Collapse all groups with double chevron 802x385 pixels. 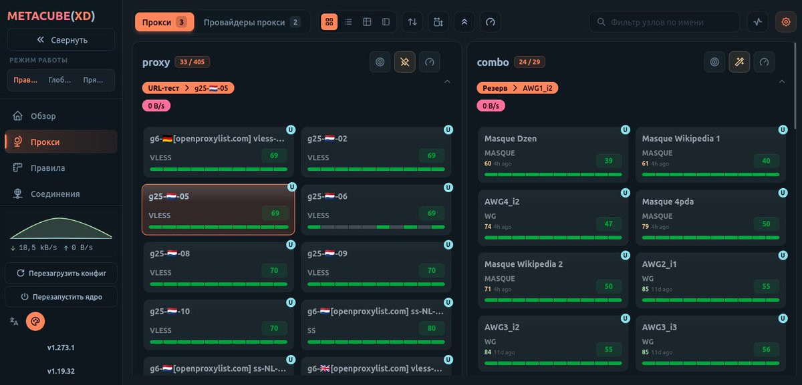(464, 22)
